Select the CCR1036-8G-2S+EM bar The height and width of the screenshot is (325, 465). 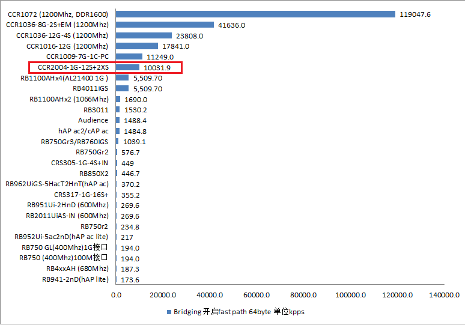coord(165,25)
